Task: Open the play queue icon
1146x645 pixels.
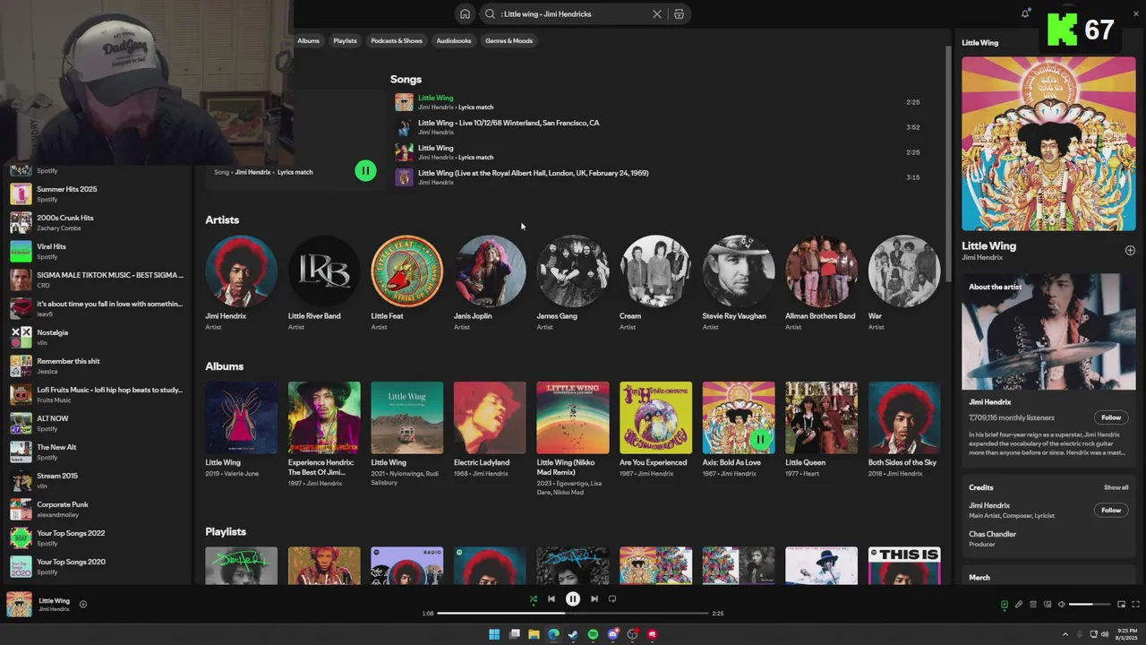Action: [1032, 605]
